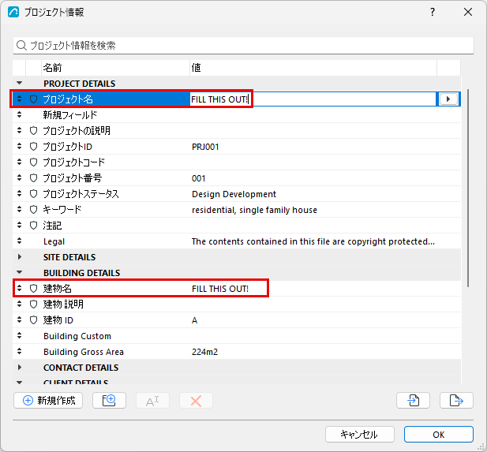The image size is (487, 452).
Task: Click the shield icon on the プロジェクトステータス row
Action: pos(33,194)
